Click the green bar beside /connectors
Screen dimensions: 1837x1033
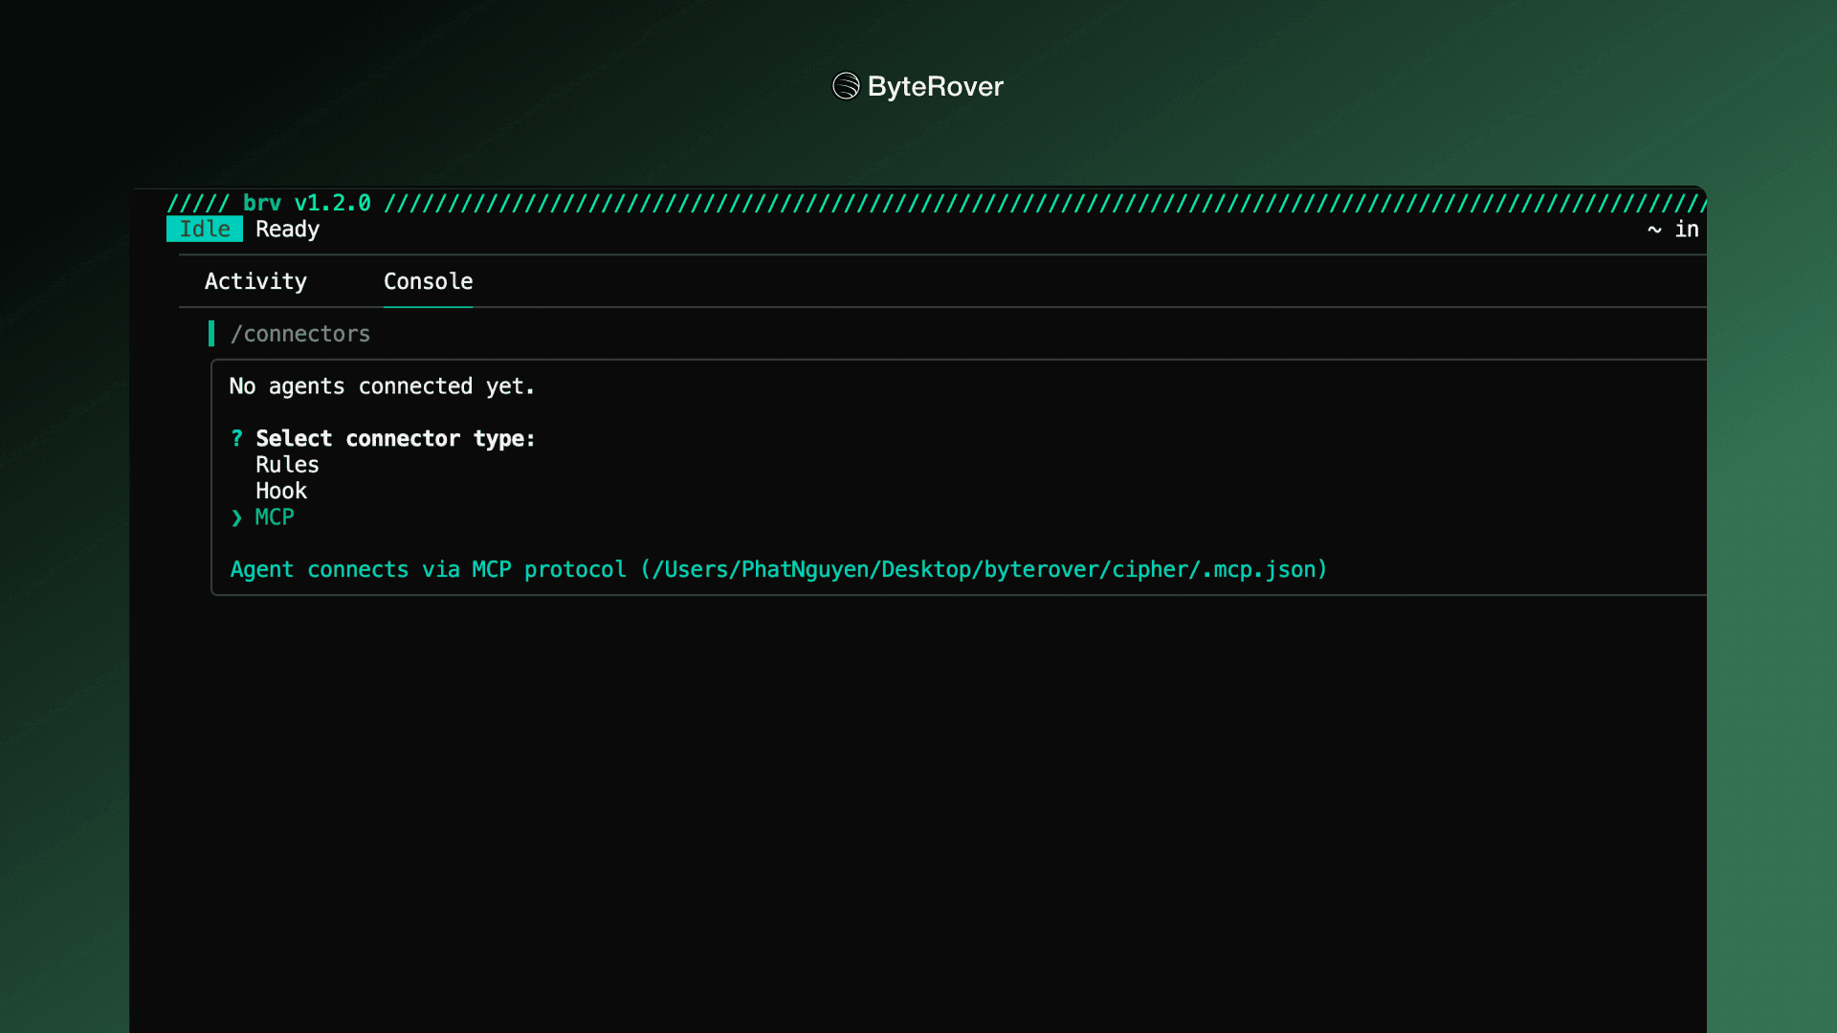211,334
